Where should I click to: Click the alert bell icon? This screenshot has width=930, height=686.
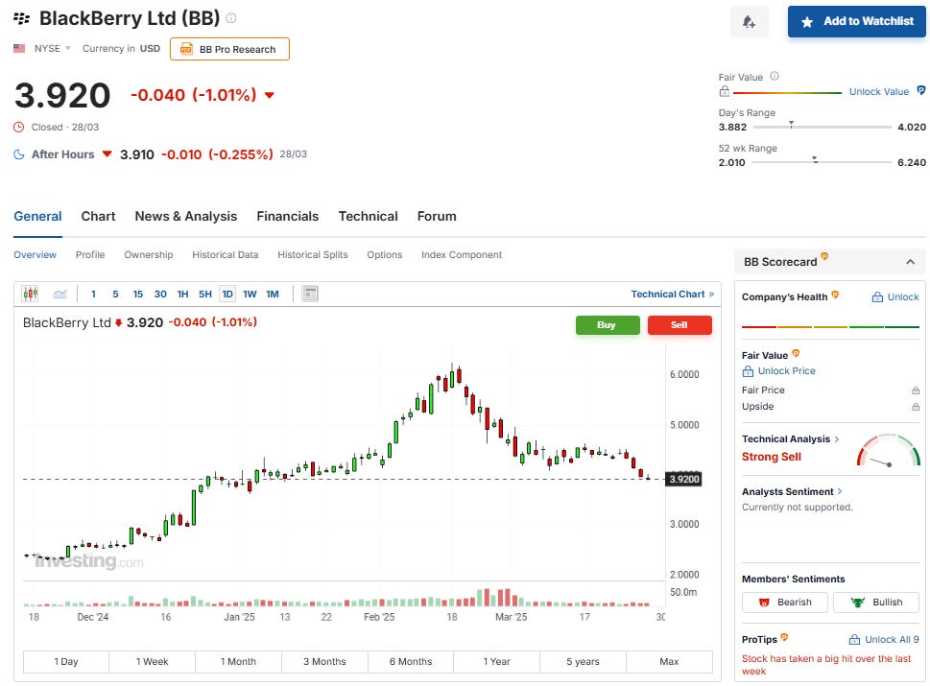pyautogui.click(x=750, y=22)
